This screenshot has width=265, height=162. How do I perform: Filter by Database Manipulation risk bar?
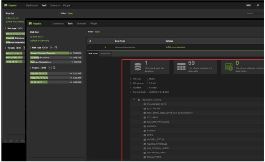click(x=56, y=62)
